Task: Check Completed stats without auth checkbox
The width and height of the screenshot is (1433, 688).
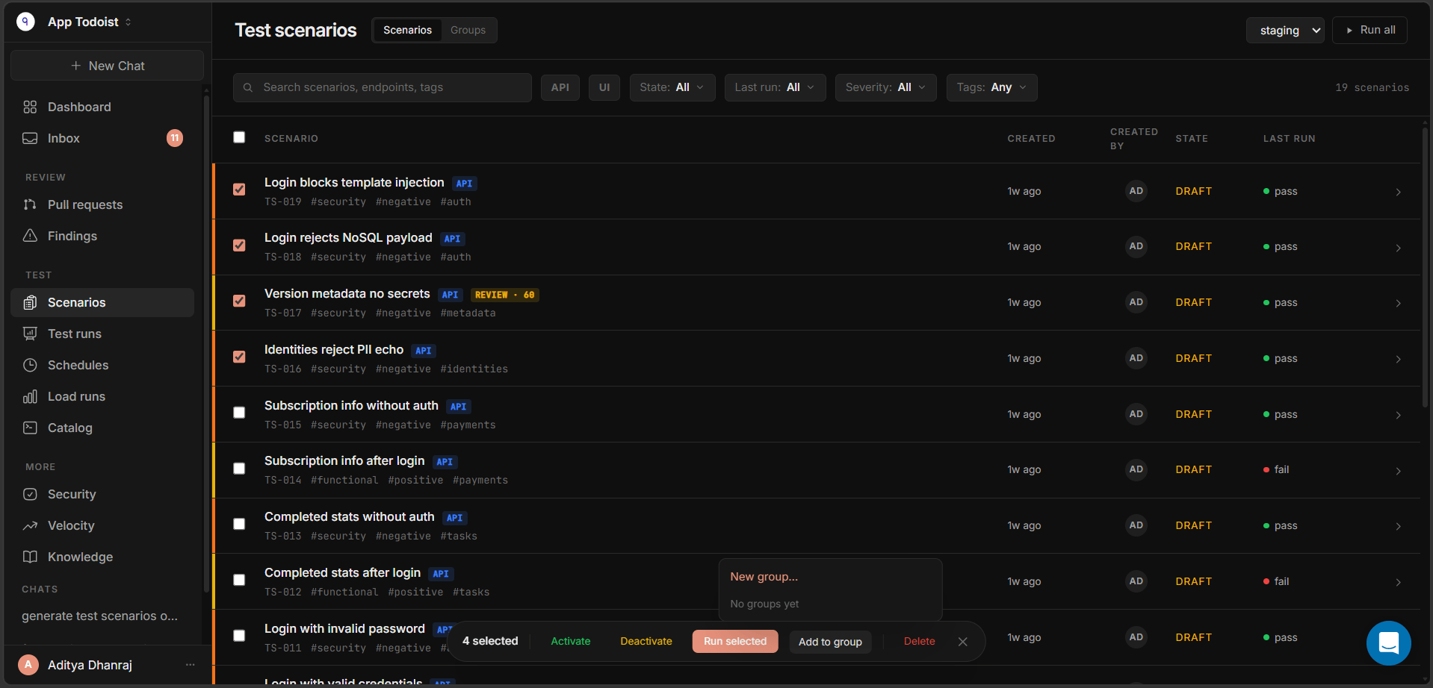Action: [239, 524]
